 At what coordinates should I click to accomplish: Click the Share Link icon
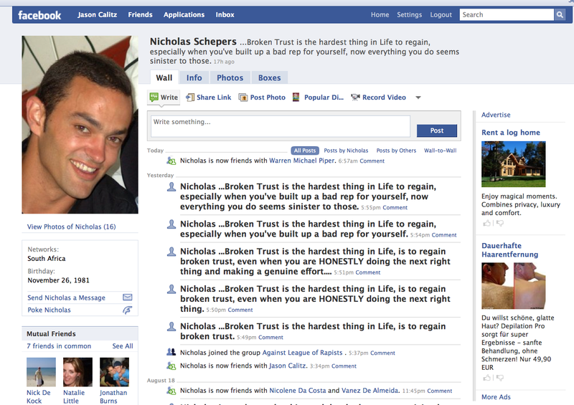[190, 97]
